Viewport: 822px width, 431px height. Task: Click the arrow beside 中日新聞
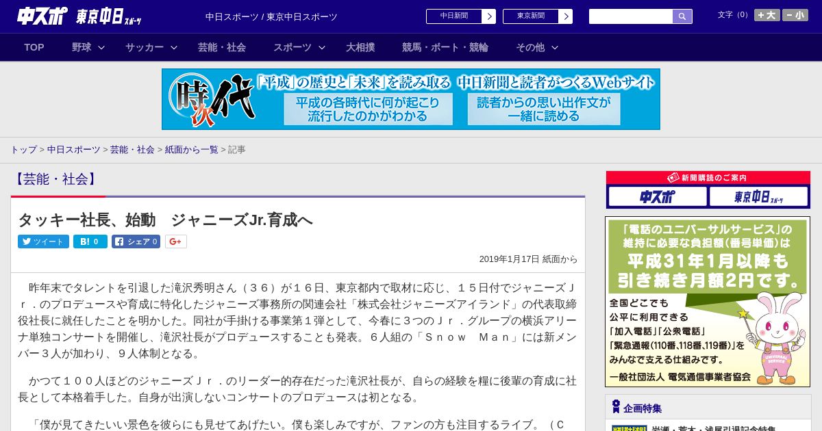[x=488, y=16]
